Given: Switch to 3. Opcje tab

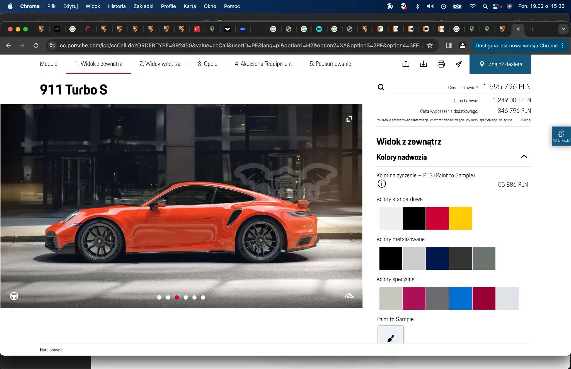Looking at the screenshot, I should click(207, 64).
